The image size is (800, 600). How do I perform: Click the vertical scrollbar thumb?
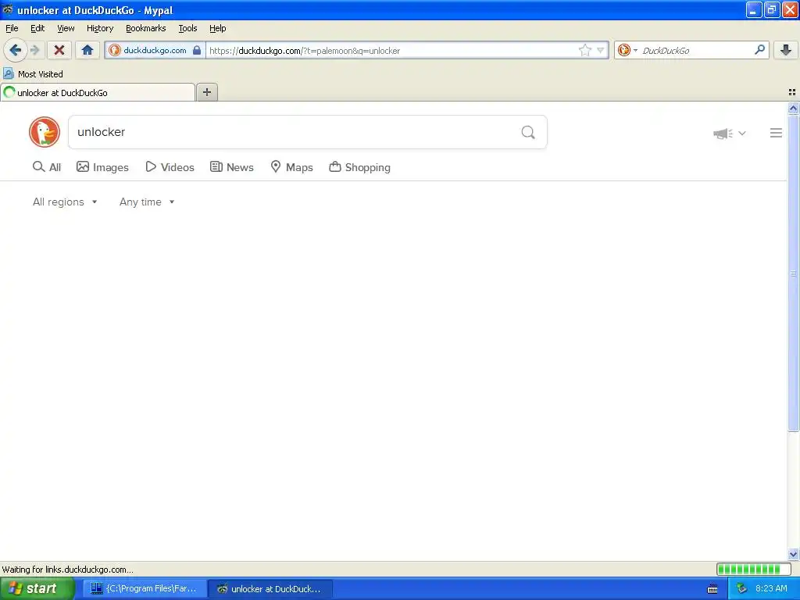click(793, 273)
